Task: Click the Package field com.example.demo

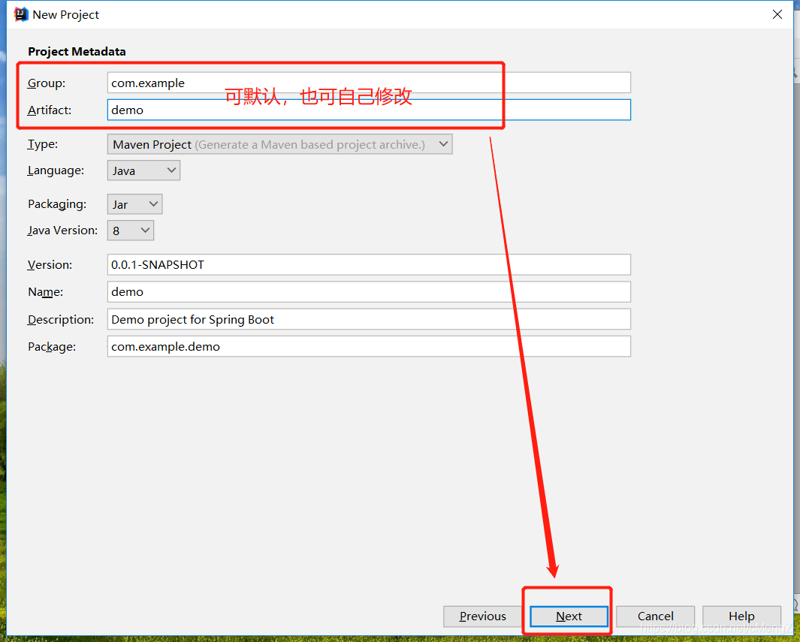Action: pyautogui.click(x=369, y=346)
